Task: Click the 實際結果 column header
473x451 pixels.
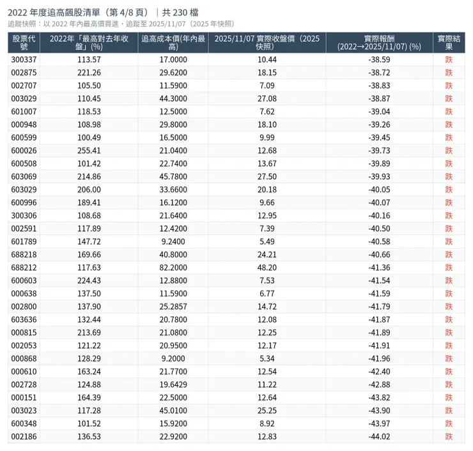Action: (449, 43)
